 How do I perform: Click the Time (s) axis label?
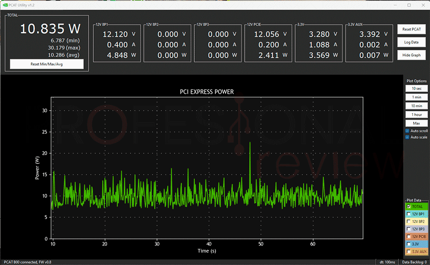click(x=207, y=251)
